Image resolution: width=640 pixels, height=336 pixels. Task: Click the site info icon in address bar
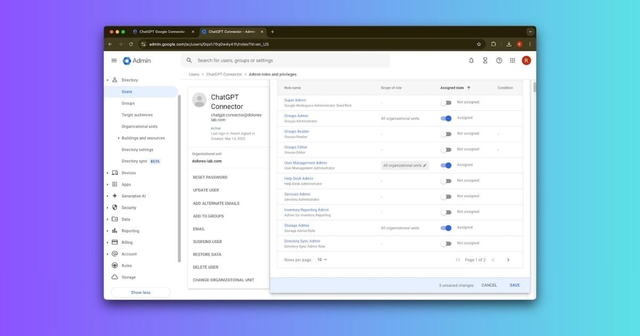(143, 44)
